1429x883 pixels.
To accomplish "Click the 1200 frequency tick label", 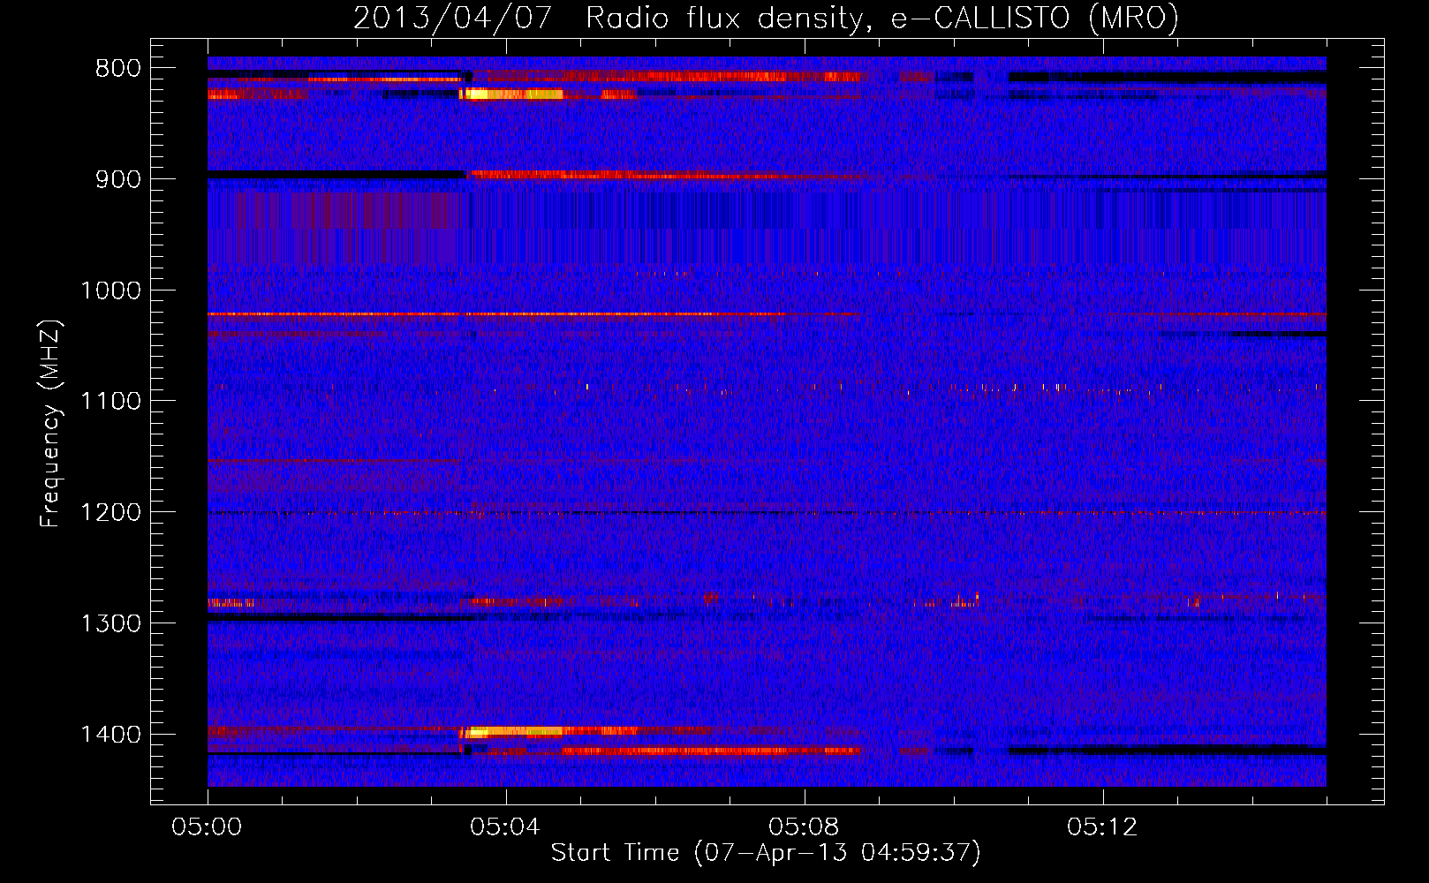I will [110, 513].
